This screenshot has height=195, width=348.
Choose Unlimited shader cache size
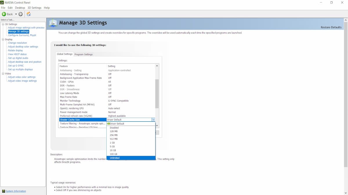click(131, 158)
